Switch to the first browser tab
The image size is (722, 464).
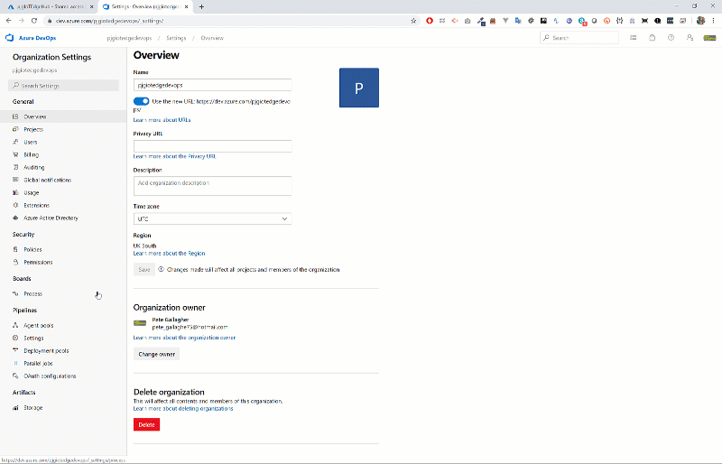[x=50, y=7]
